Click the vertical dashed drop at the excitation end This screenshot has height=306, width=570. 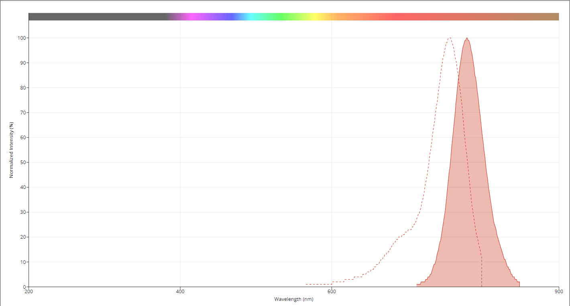[x=482, y=273]
